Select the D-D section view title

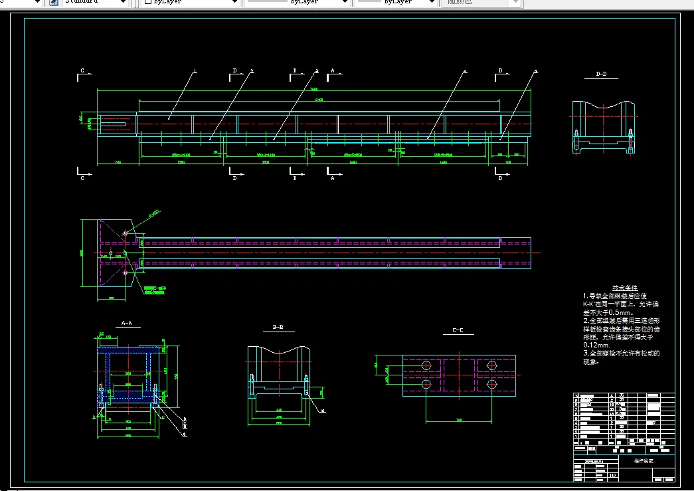coord(601,74)
